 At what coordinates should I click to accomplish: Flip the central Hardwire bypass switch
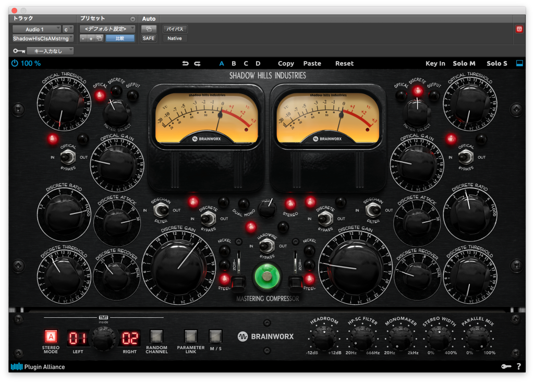tap(267, 246)
